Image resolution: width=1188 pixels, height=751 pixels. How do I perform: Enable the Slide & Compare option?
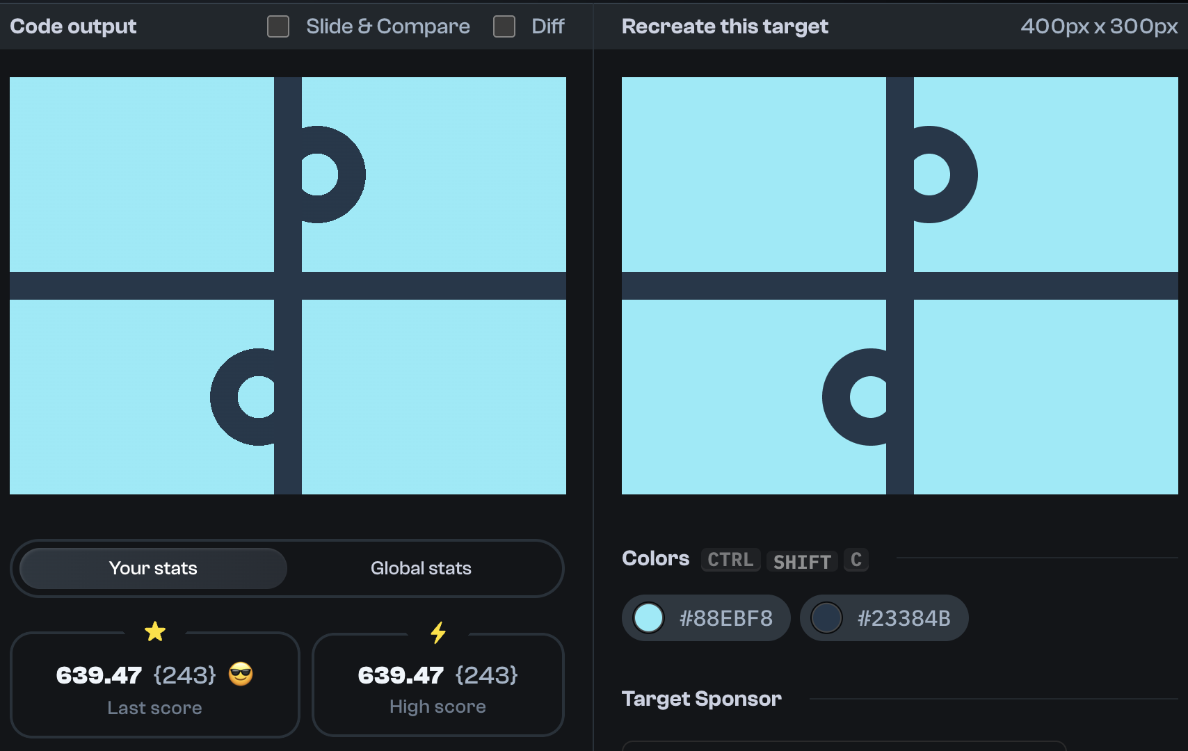point(278,26)
